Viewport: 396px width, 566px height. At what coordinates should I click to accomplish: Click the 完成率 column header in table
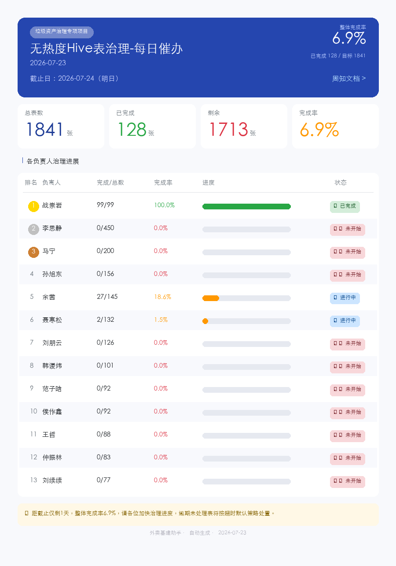pyautogui.click(x=163, y=182)
